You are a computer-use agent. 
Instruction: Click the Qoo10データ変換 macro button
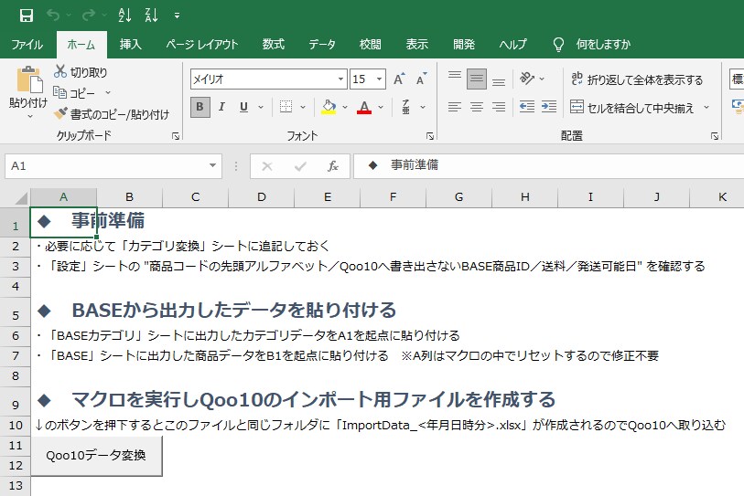pos(96,456)
